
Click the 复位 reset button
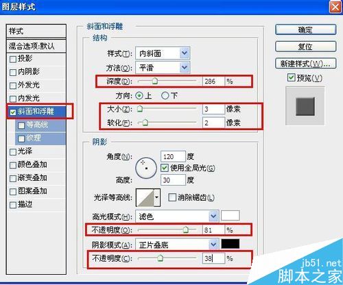click(x=305, y=47)
